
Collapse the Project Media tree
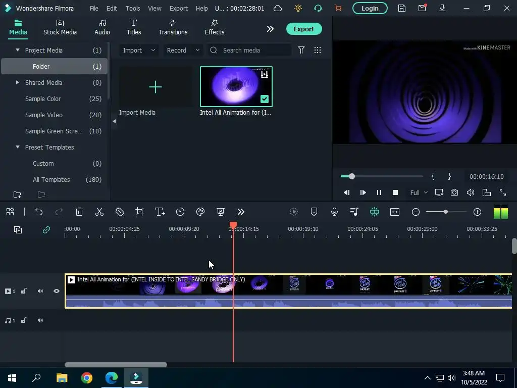click(18, 50)
